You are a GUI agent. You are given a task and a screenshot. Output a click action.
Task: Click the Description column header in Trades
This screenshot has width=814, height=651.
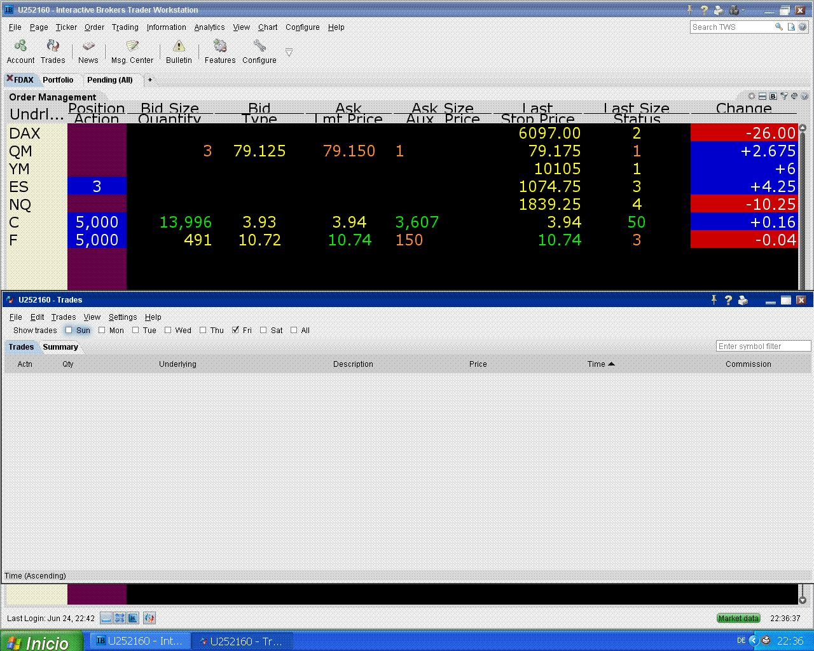353,364
